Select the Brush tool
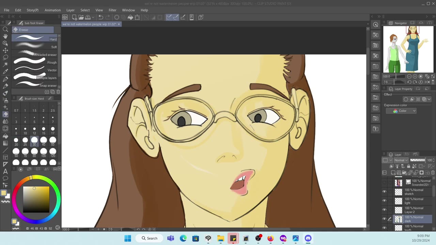Screen dimensions: 436x245 [5, 93]
